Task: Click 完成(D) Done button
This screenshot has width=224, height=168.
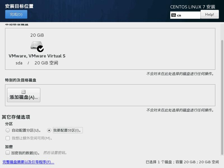Action: point(16,14)
